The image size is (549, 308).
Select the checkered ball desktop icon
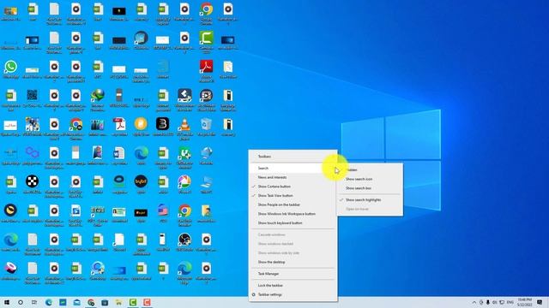[33, 185]
